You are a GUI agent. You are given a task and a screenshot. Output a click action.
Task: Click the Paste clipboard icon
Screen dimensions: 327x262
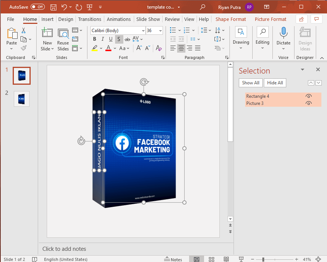[12, 34]
